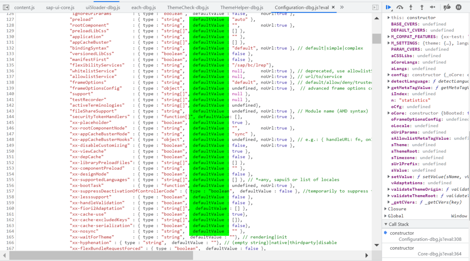Image resolution: width=470 pixels, height=261 pixels.
Task: Expand the config constructor variable
Action: pos(389,75)
